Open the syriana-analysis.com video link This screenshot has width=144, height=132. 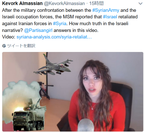[54, 37]
